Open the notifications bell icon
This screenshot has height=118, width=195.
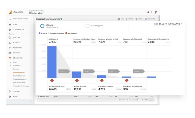(x=148, y=12)
